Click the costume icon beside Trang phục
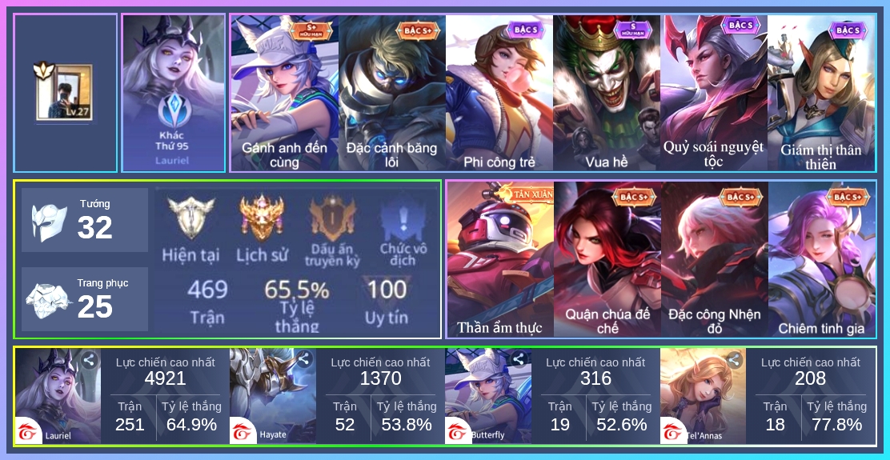 (x=49, y=301)
